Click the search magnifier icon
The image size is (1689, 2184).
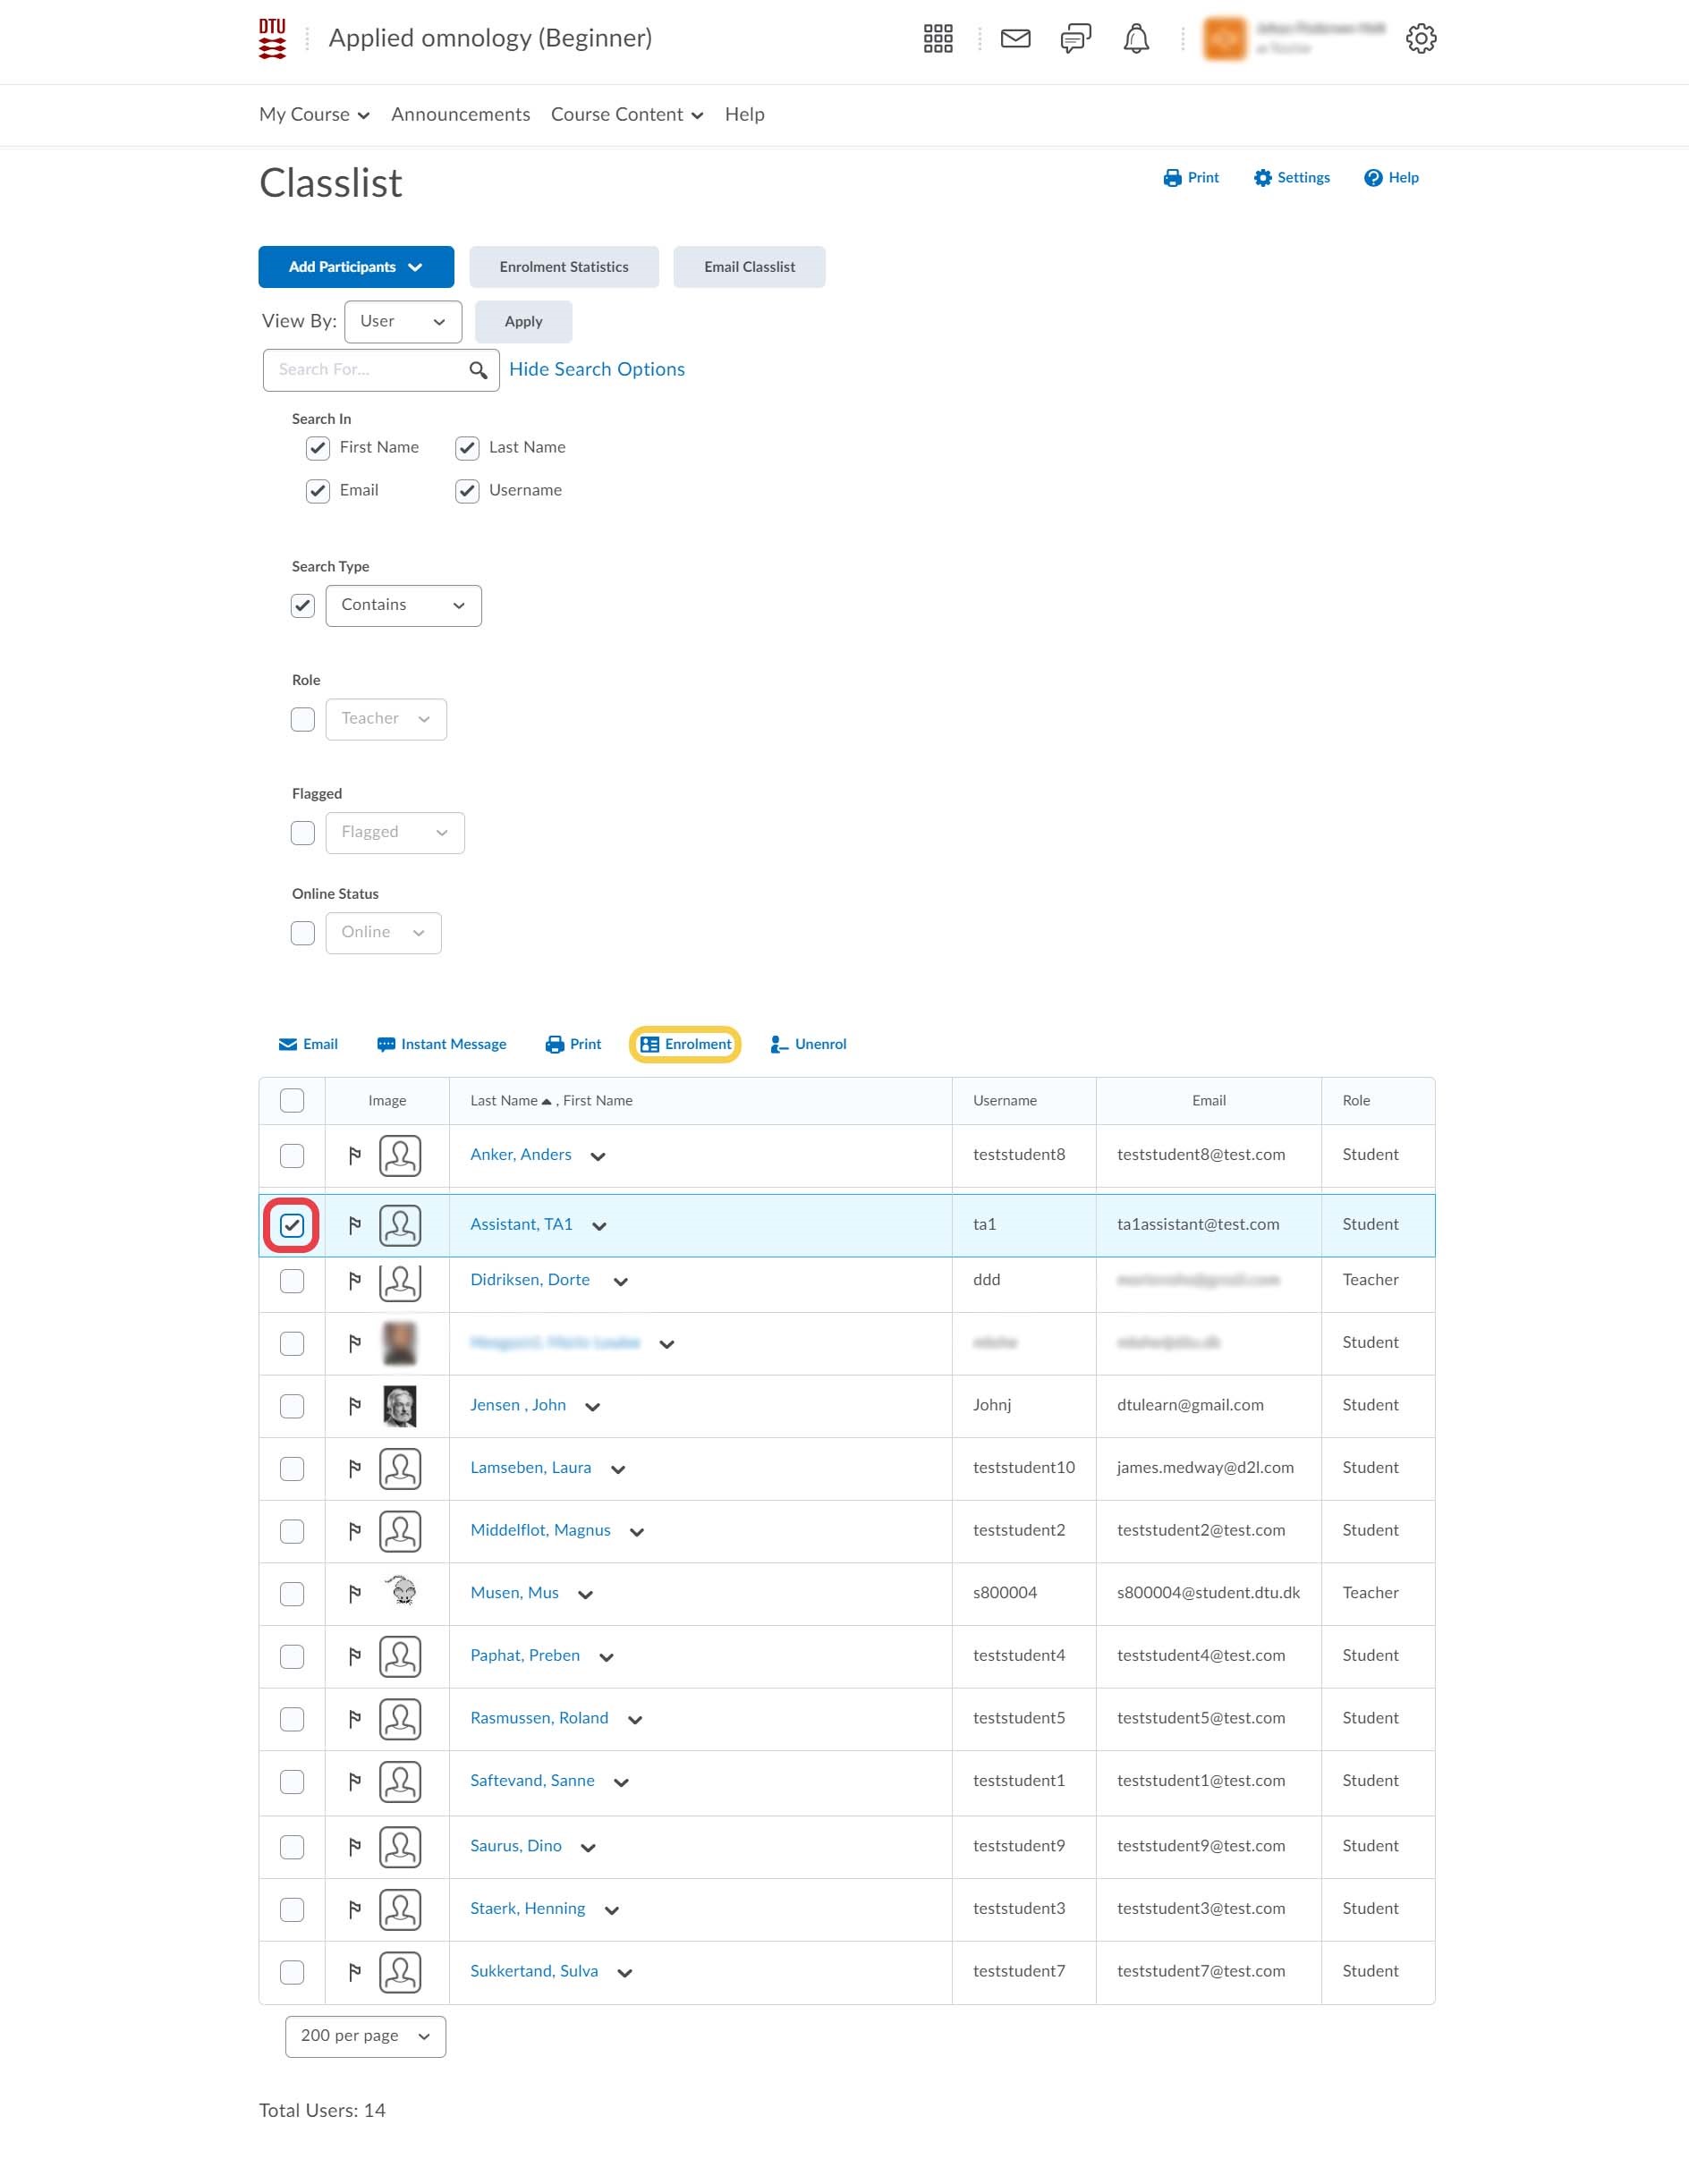[x=478, y=370]
